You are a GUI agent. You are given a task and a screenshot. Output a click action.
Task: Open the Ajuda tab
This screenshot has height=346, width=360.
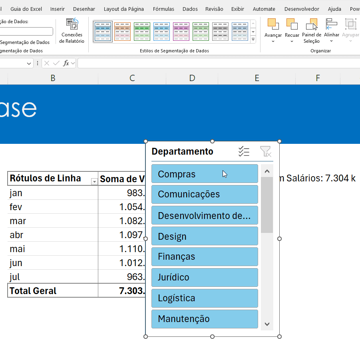334,9
